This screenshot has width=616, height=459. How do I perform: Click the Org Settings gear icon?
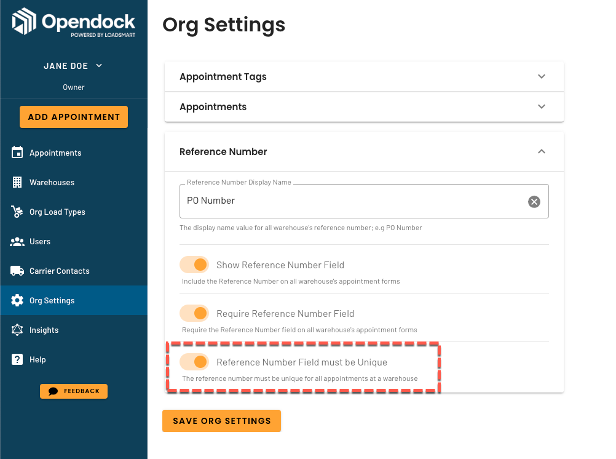17,300
